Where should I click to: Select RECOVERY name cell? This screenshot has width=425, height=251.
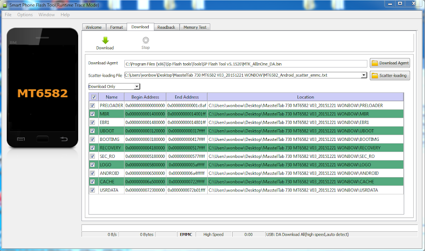point(112,148)
